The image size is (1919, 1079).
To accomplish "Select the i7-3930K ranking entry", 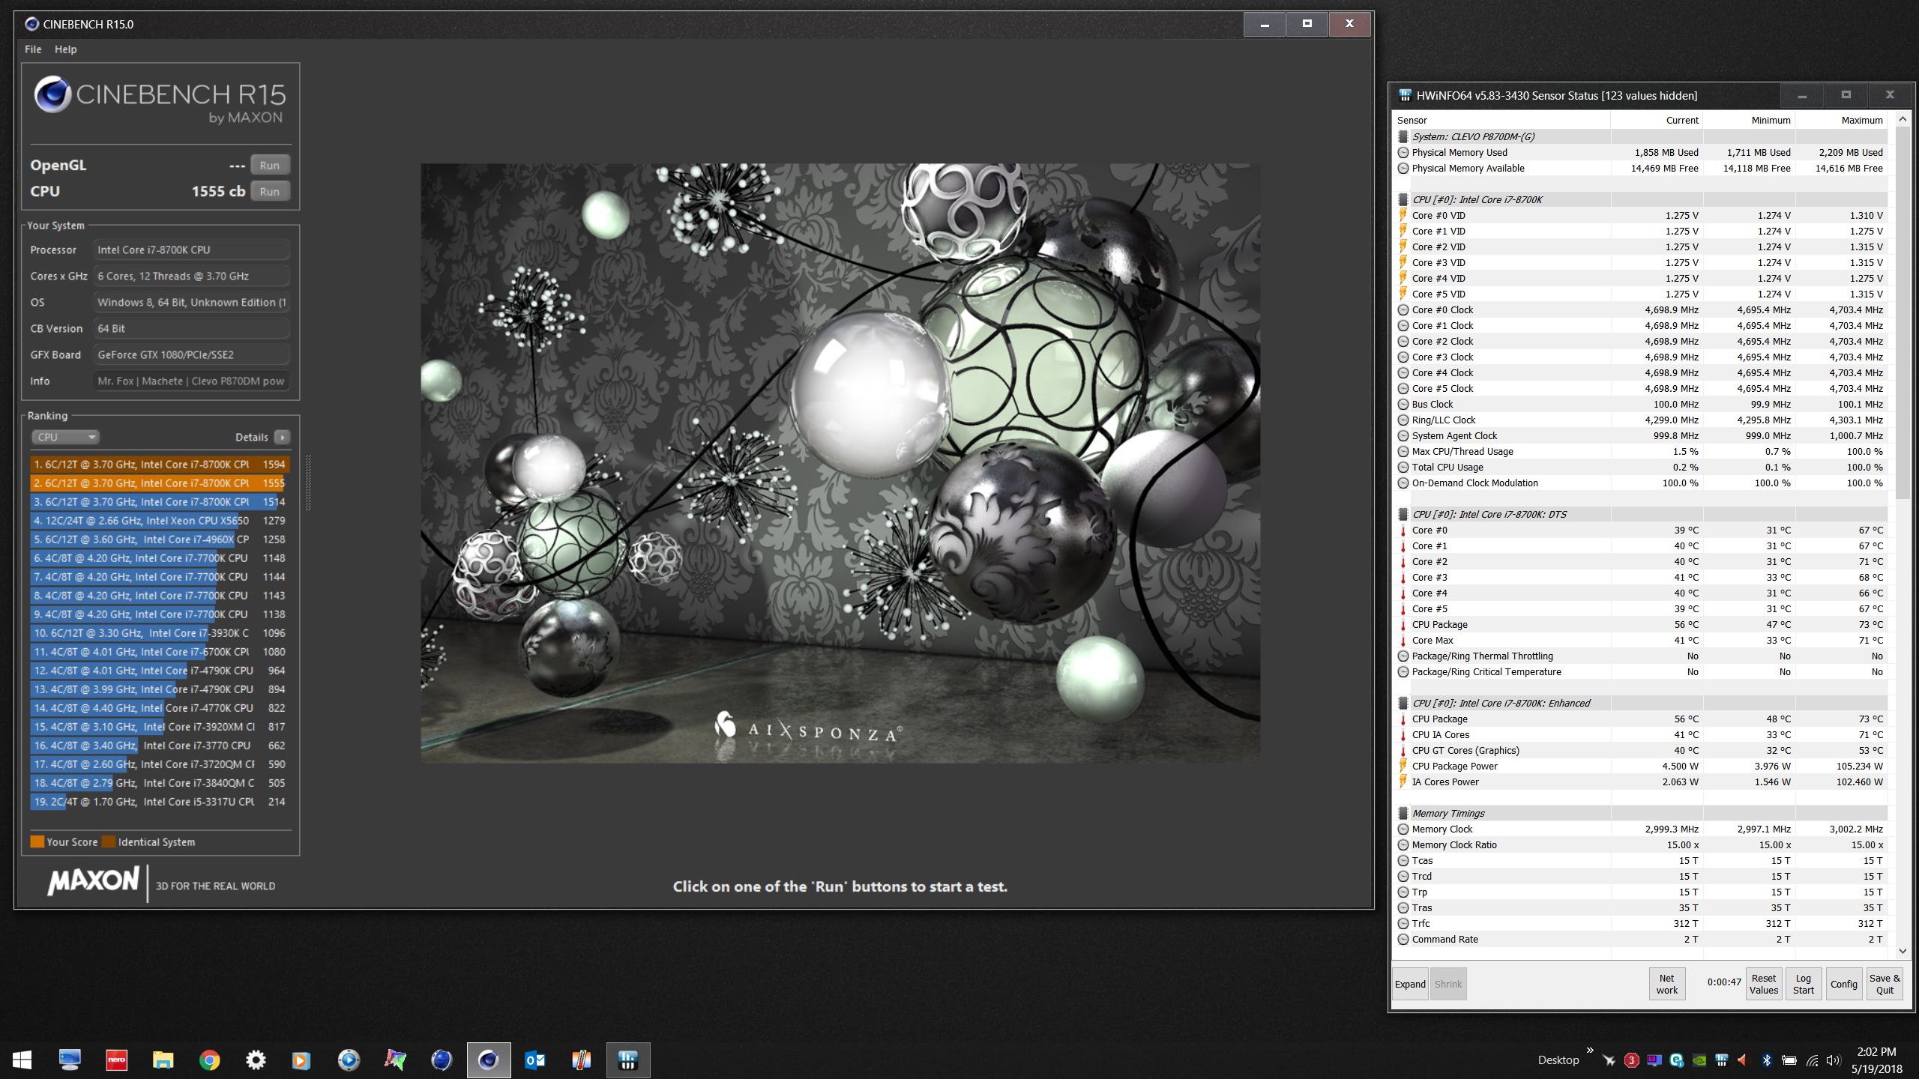I will (x=160, y=633).
